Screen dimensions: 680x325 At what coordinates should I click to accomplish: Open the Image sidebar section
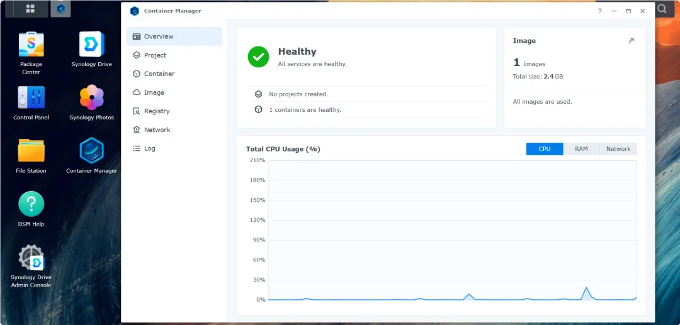(174, 92)
